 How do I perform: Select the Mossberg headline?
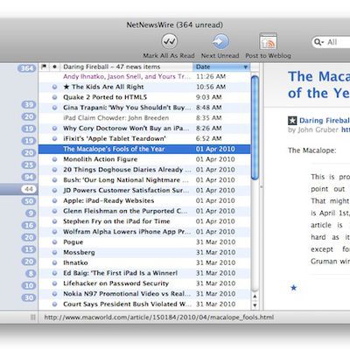click(x=79, y=253)
